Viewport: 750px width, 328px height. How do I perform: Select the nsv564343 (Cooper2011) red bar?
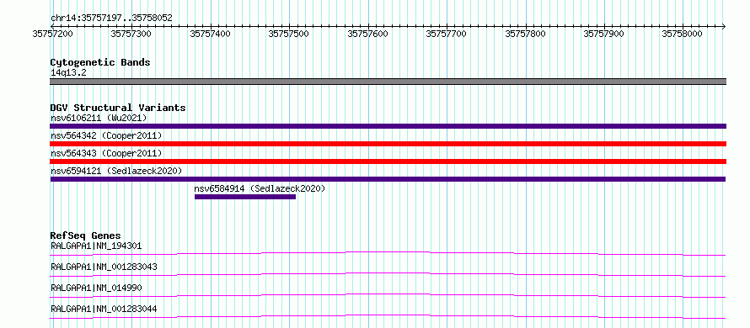click(x=388, y=161)
